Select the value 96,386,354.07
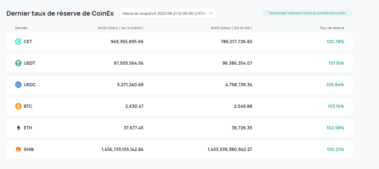The height and width of the screenshot is (169, 379). click(237, 63)
